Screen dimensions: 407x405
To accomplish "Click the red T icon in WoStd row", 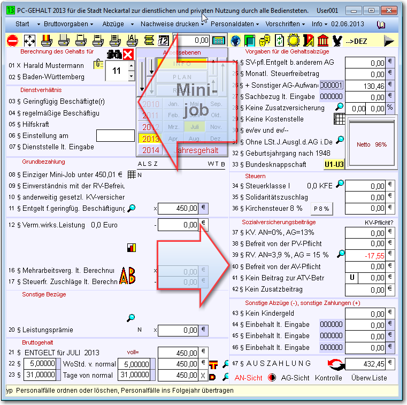I will click(x=213, y=365).
